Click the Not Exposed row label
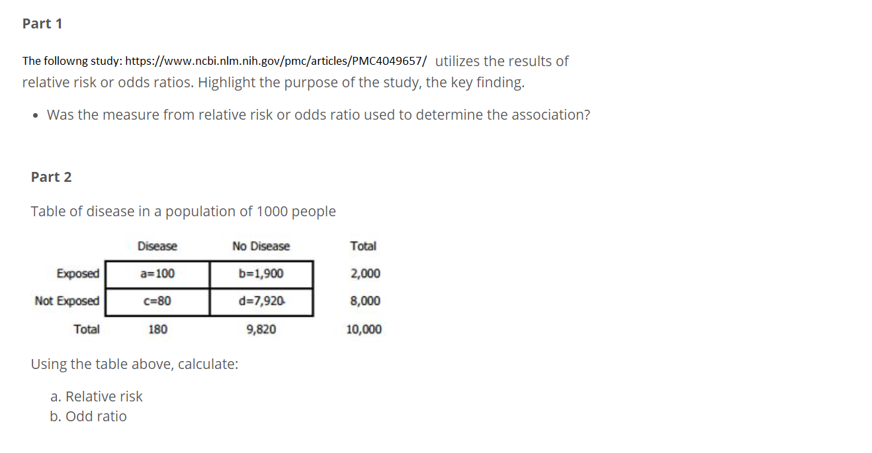Image resolution: width=872 pixels, height=453 pixels. (x=67, y=302)
